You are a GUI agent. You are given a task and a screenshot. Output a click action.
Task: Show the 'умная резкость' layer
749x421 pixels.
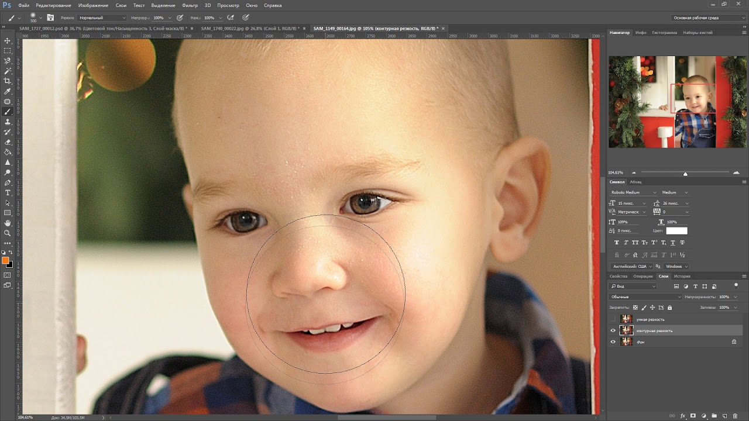613,319
